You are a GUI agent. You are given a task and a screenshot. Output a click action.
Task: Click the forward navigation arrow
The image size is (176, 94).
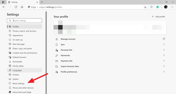tap(10, 7)
